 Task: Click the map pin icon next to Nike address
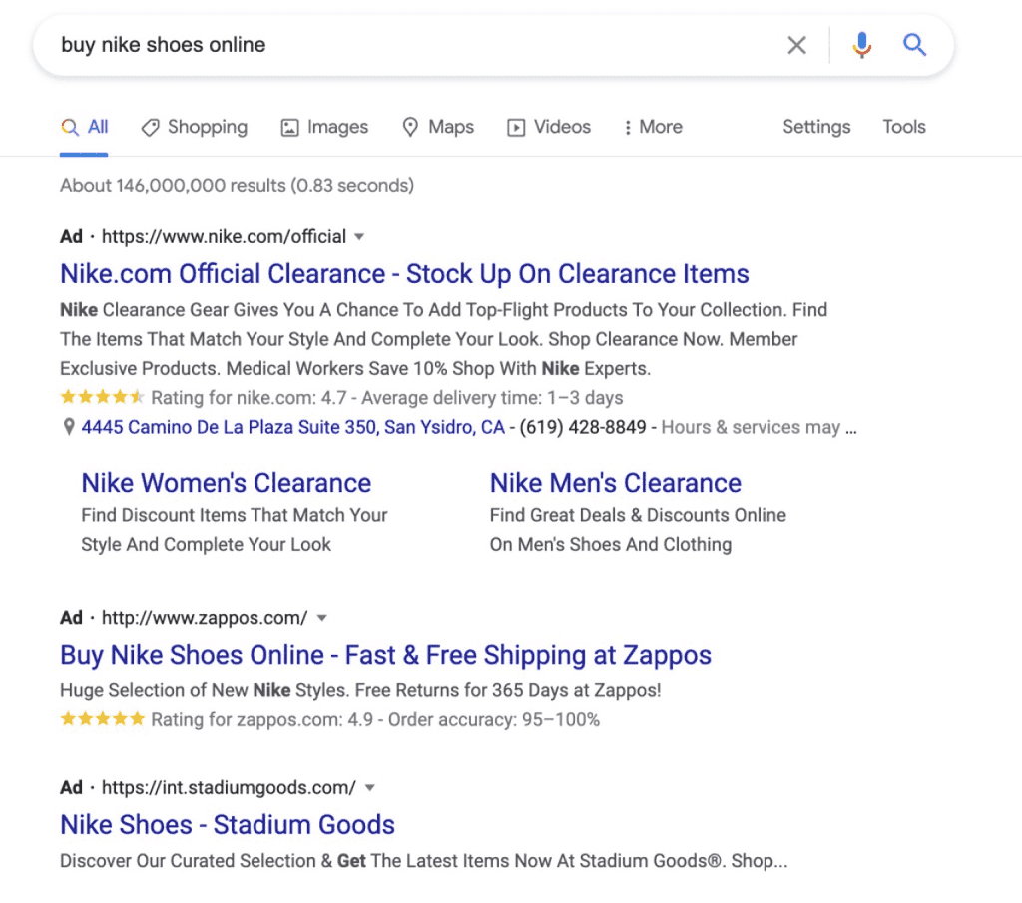(x=68, y=427)
